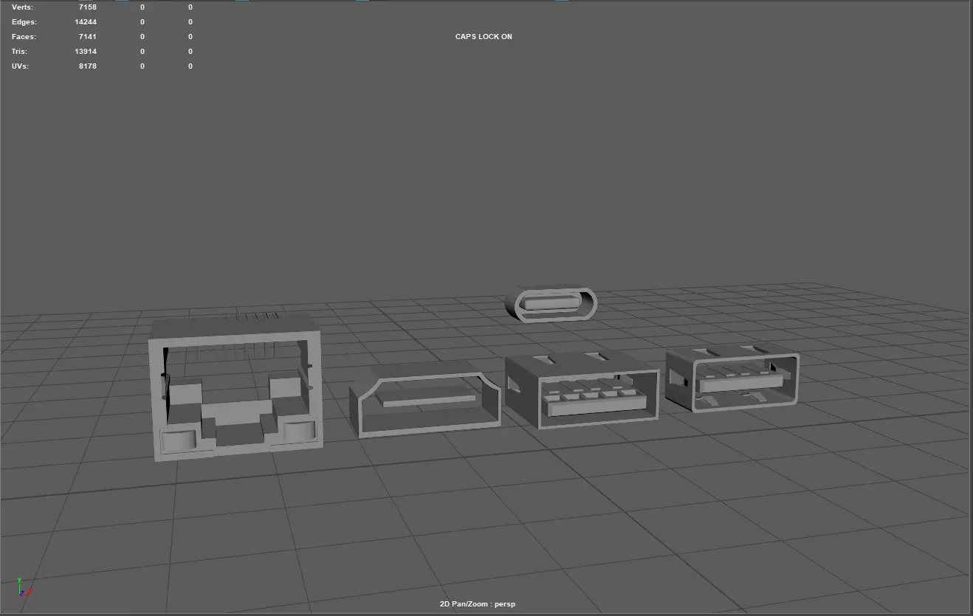973x616 pixels.
Task: Click the "CAPS LOCK ON" message
Action: (484, 37)
